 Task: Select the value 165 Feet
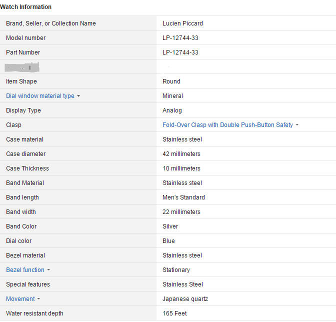tap(174, 313)
